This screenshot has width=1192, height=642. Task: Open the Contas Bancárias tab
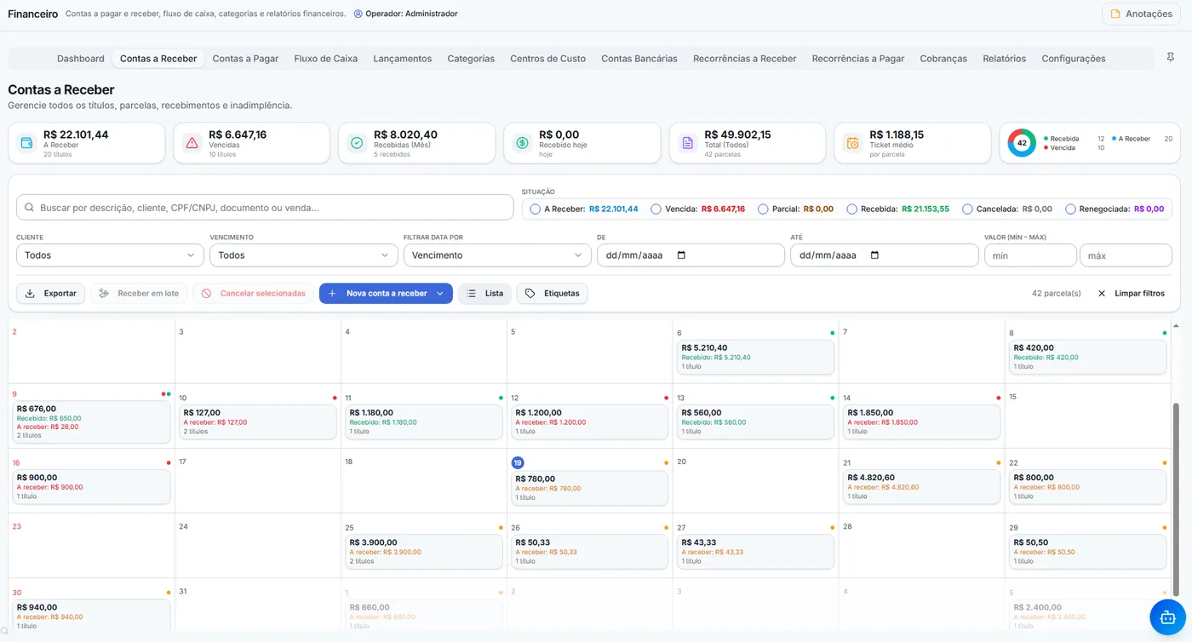pos(639,59)
